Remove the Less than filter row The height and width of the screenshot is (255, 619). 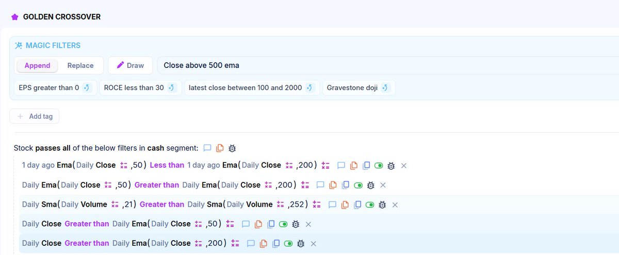tap(404, 166)
